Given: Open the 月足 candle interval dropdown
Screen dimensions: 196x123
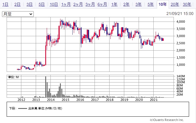Looking at the screenshot, I should click(18, 14).
